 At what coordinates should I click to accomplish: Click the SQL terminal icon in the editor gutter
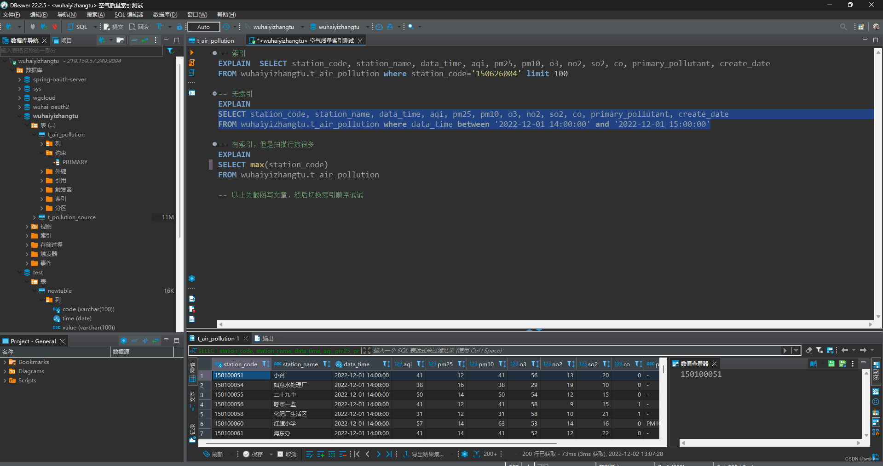pos(192,93)
